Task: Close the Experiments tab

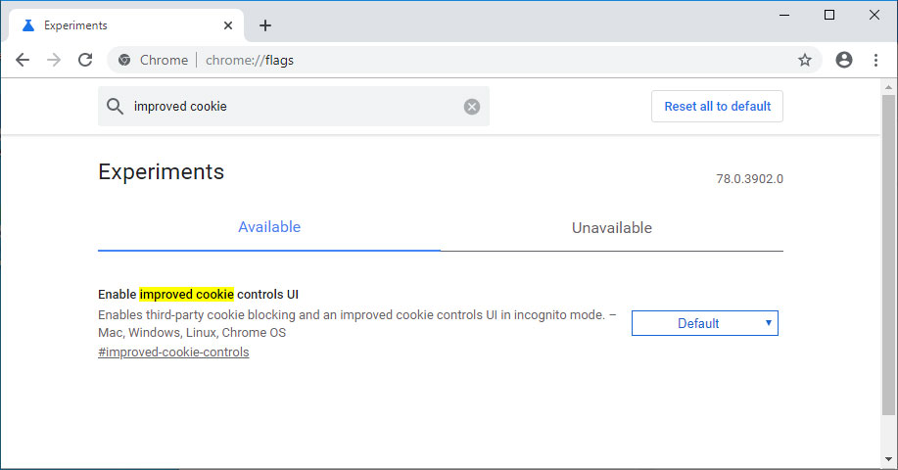Action: [x=228, y=25]
